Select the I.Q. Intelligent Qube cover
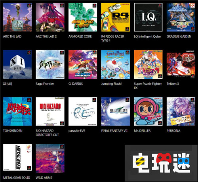This screenshot has width=198, height=182. 148,17
